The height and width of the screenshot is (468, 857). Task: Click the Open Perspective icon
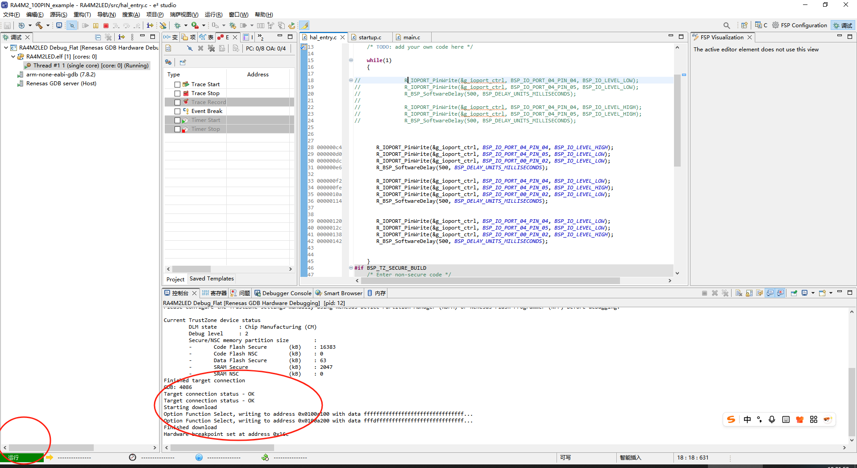pos(744,25)
